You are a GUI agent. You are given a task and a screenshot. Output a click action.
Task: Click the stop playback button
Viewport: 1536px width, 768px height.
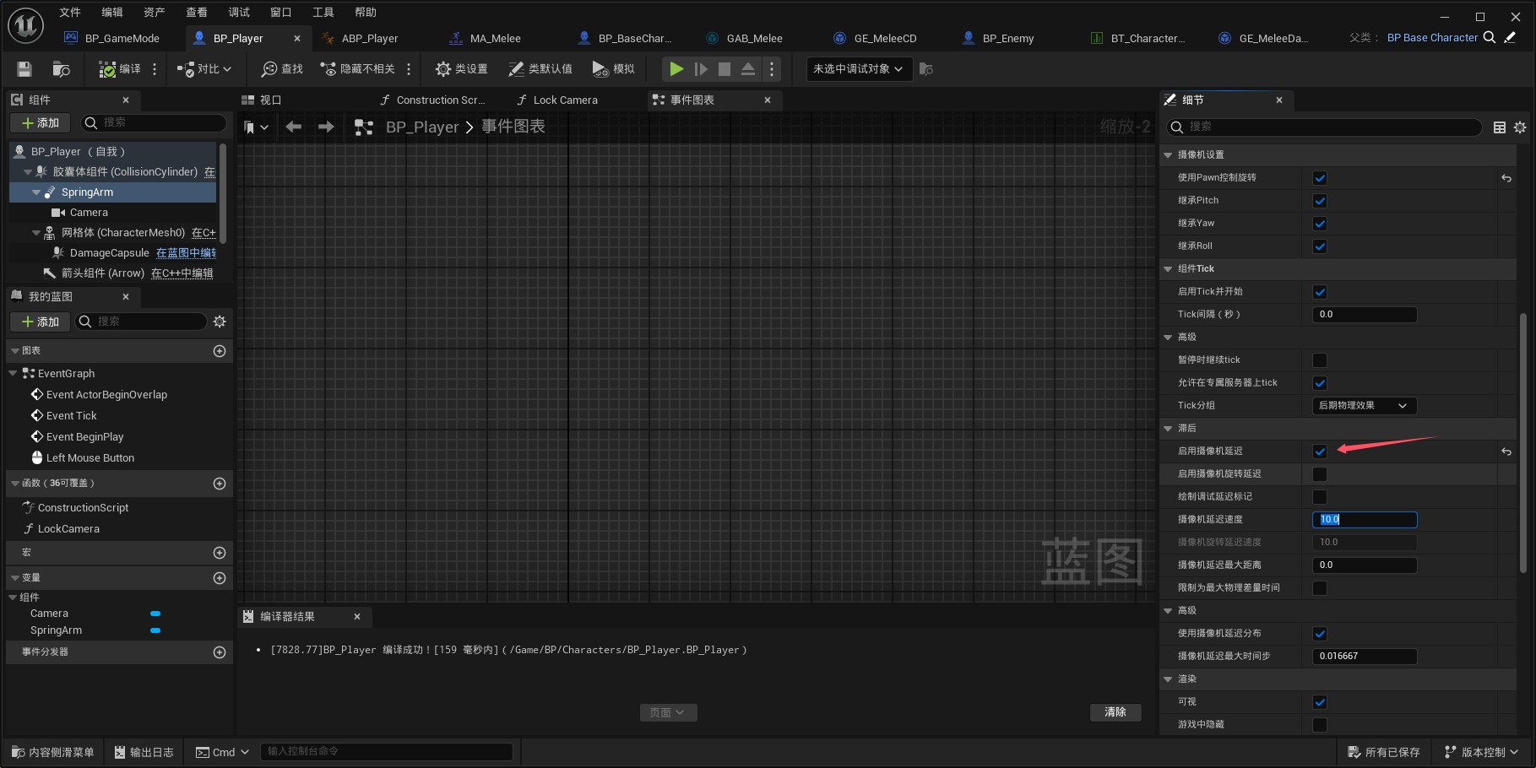[725, 69]
